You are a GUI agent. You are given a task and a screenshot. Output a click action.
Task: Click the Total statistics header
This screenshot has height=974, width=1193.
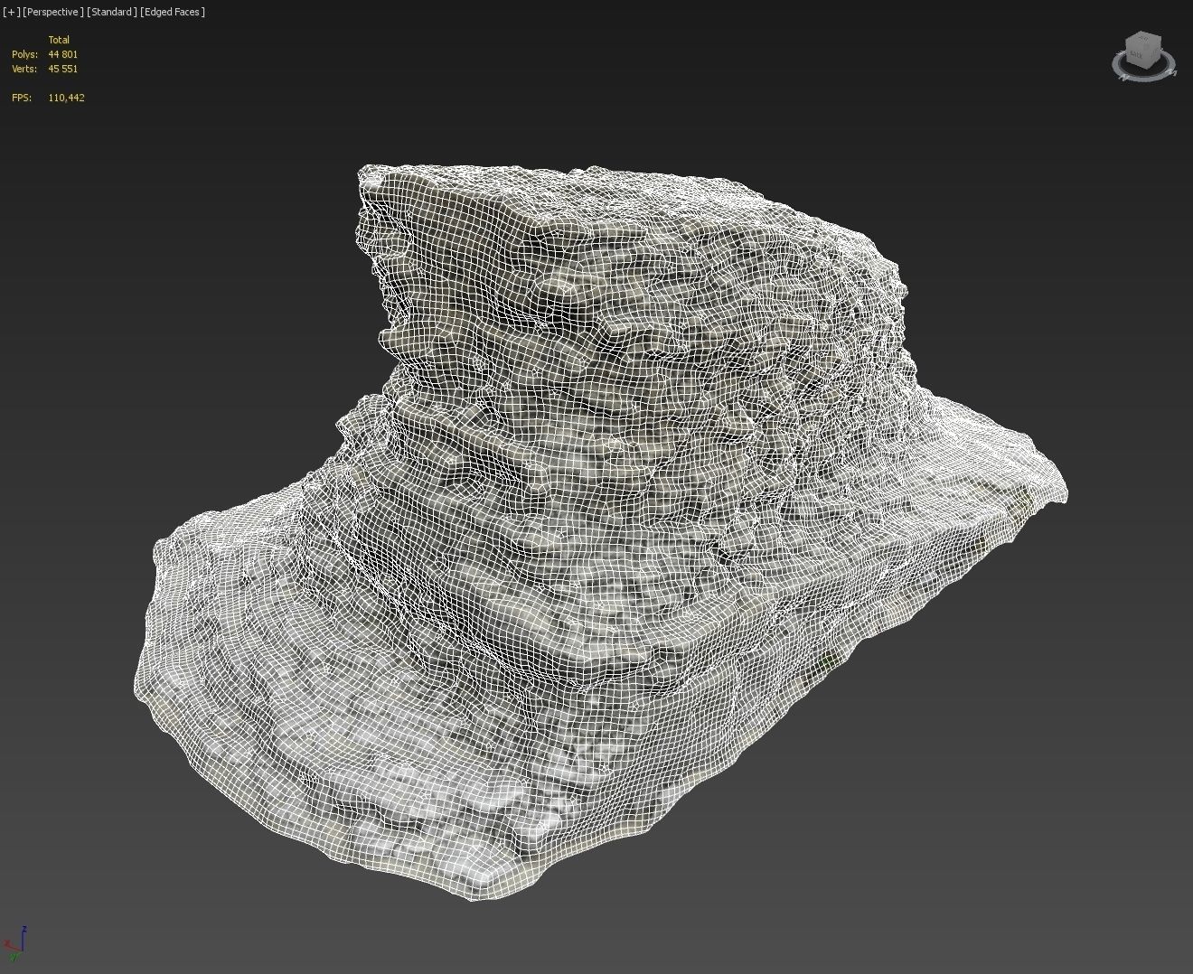(x=59, y=40)
